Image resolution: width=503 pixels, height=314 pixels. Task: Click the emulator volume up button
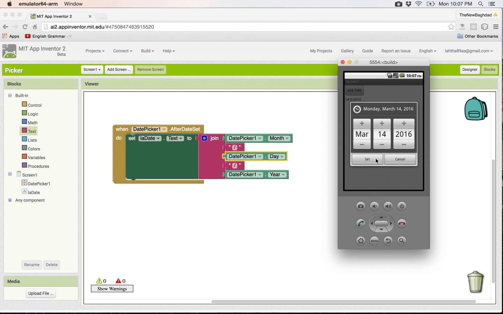pos(388,206)
